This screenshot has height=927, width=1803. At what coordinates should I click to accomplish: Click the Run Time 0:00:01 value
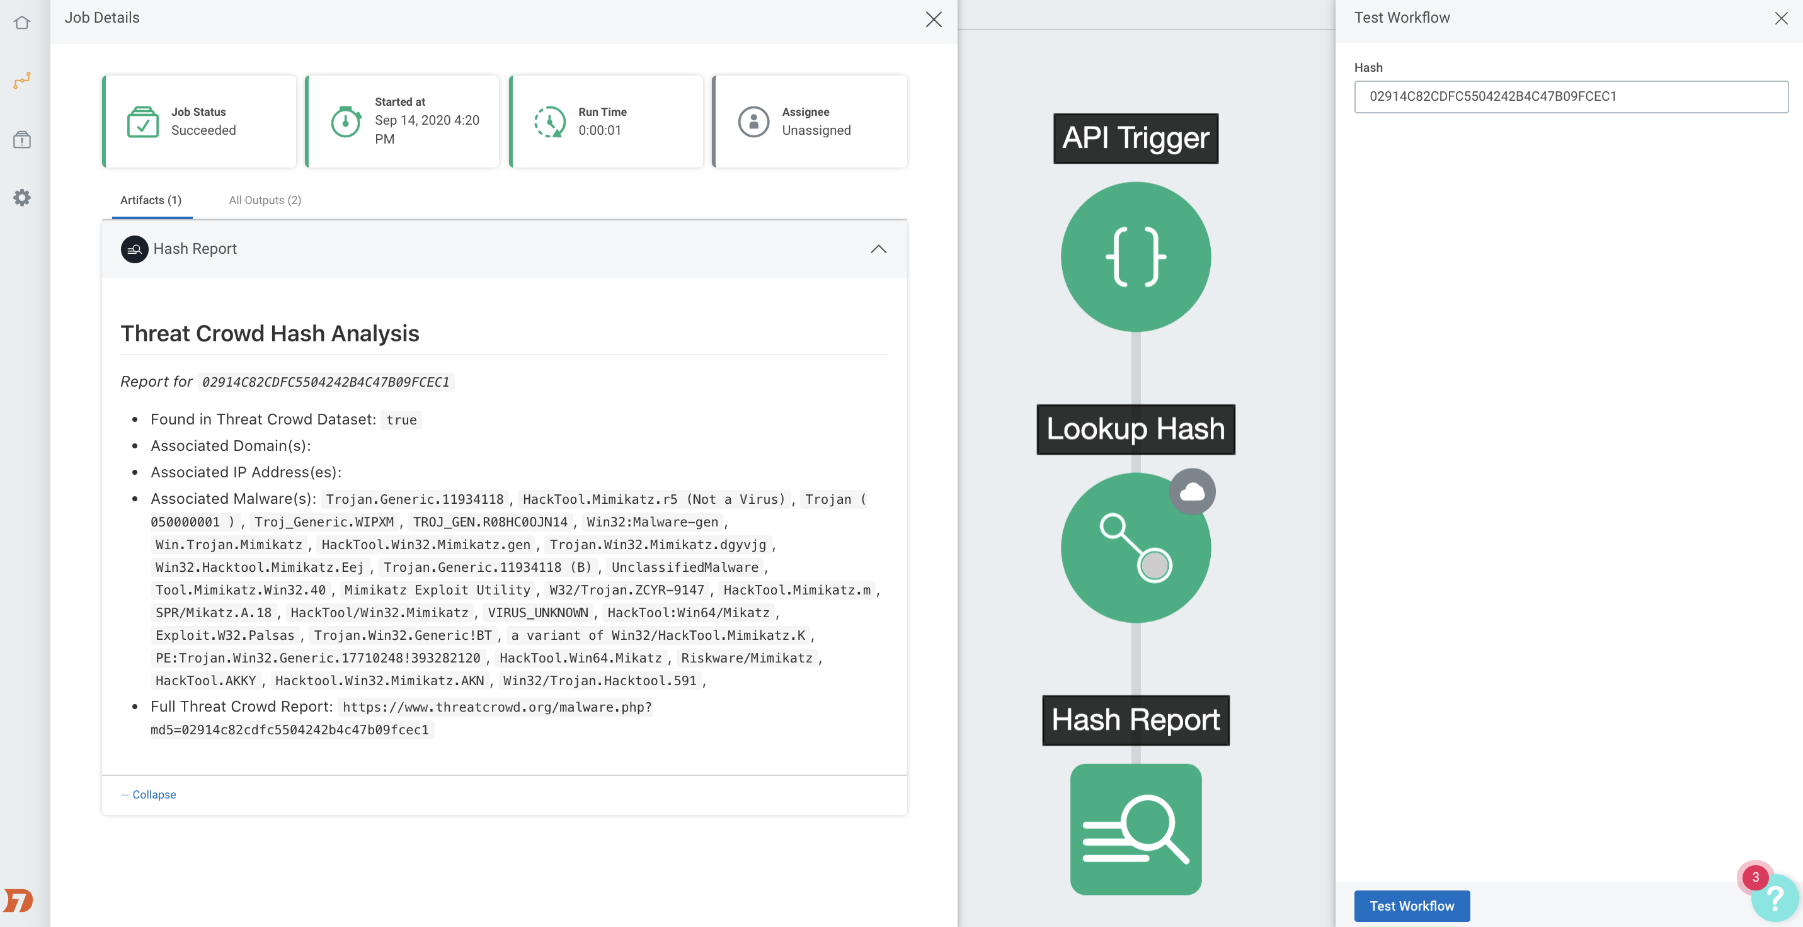coord(600,130)
